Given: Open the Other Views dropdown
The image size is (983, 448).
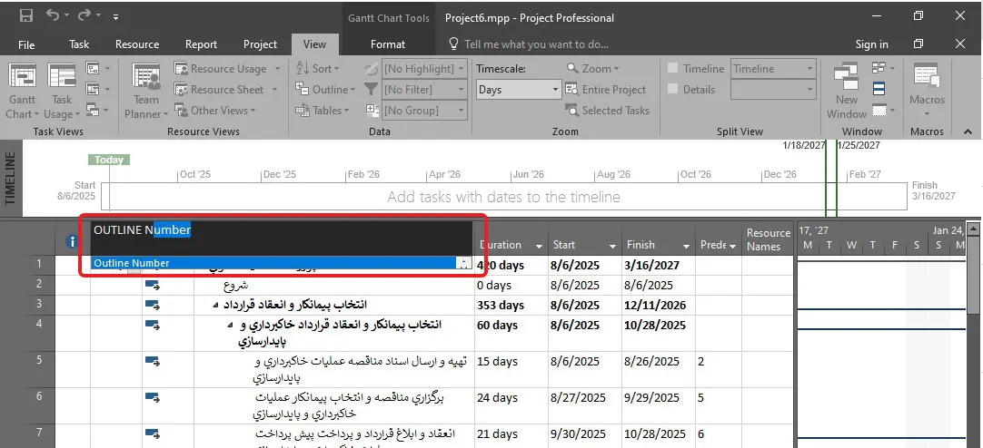Looking at the screenshot, I should coord(215,110).
